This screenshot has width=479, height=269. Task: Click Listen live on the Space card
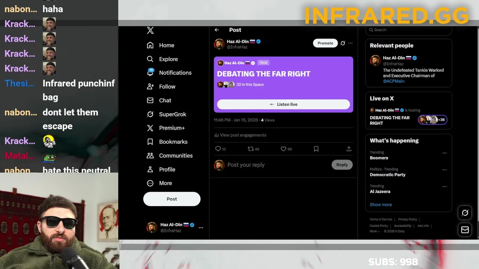click(x=283, y=105)
